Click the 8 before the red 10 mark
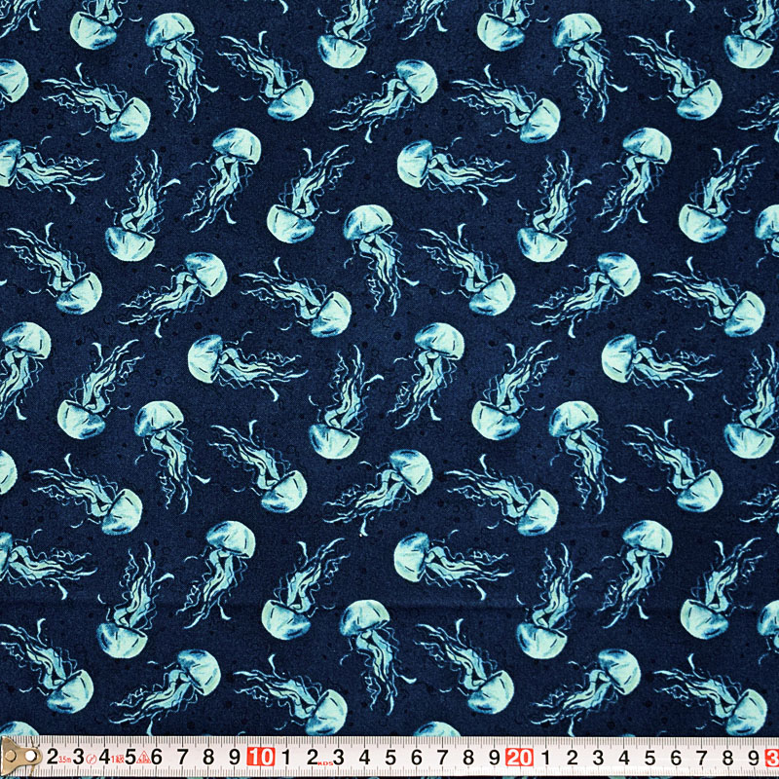 [x=208, y=757]
